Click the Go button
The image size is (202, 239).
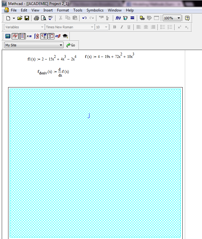[71, 45]
